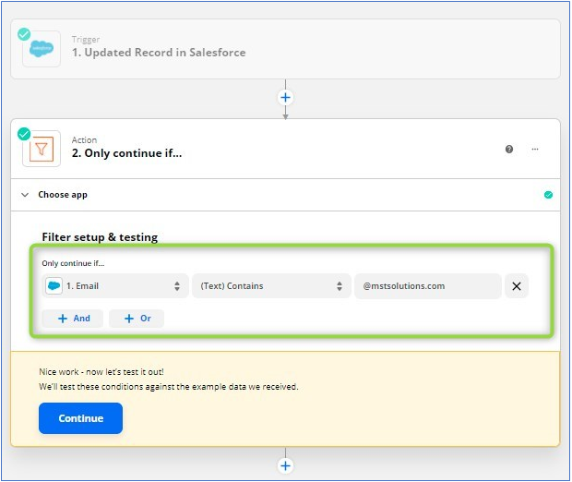The height and width of the screenshot is (482, 572).
Task: Open the Updated Record in Salesforce trigger step
Action: (x=286, y=49)
